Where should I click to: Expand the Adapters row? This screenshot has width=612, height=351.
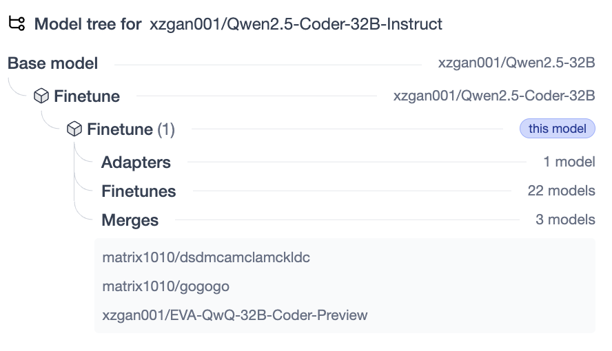click(136, 162)
